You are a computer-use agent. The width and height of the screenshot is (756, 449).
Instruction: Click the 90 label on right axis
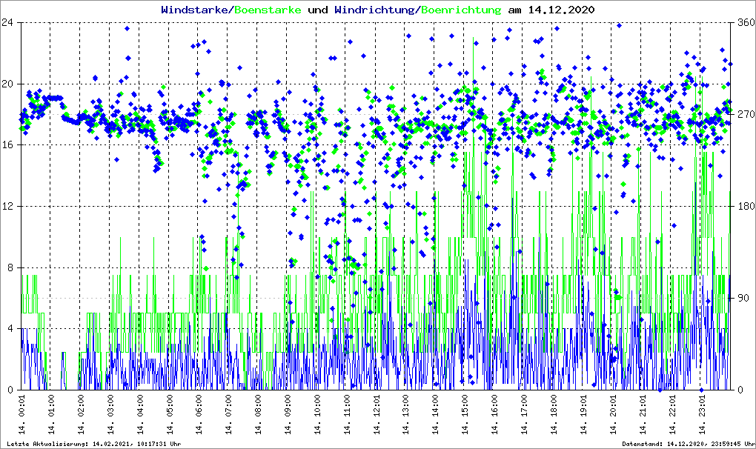coord(741,298)
